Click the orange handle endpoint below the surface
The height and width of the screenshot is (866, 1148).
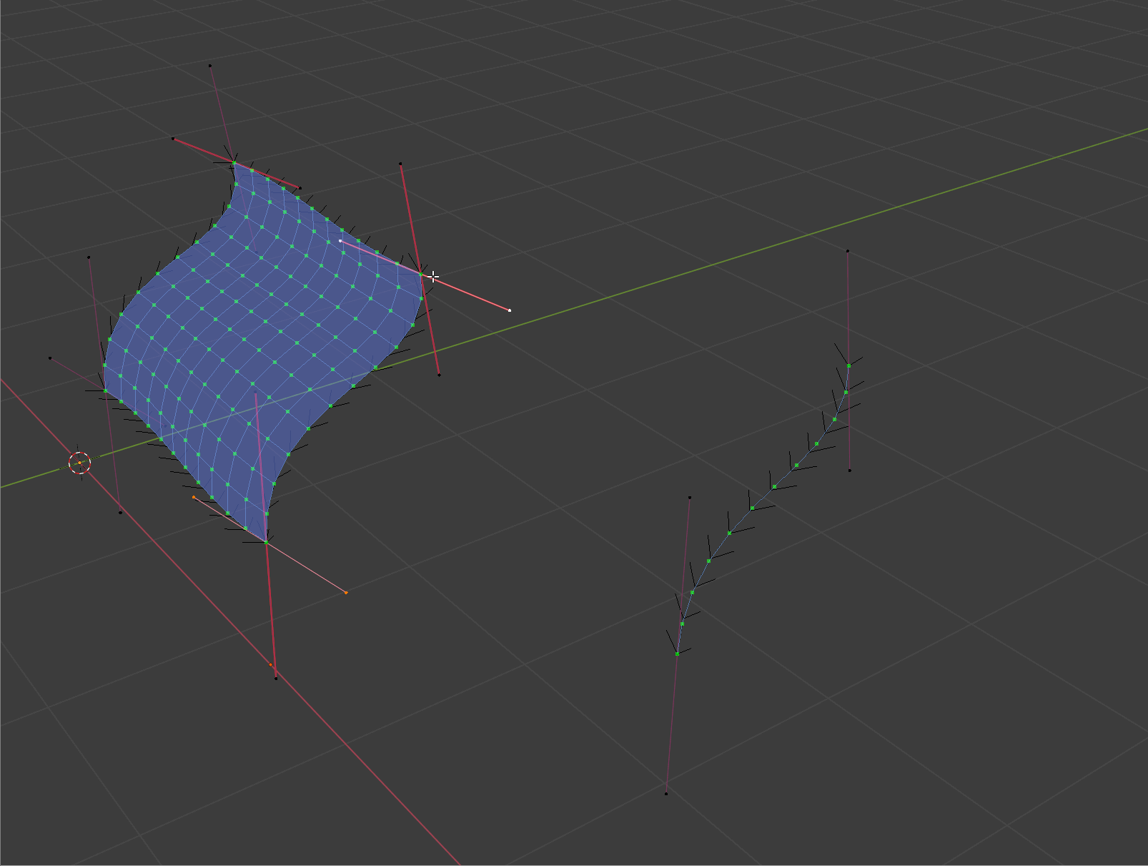pos(346,592)
